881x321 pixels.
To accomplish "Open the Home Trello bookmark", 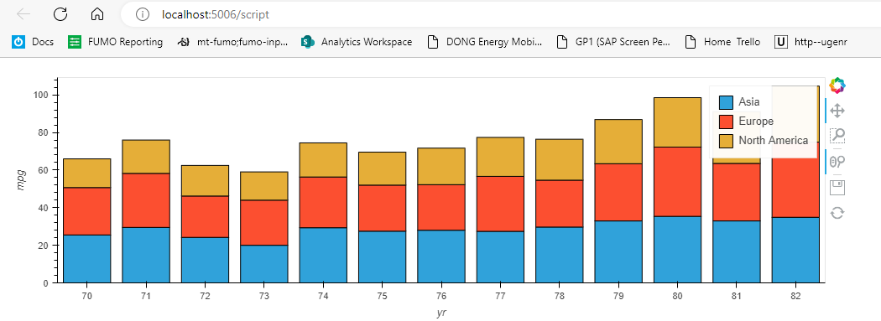I will tap(722, 42).
